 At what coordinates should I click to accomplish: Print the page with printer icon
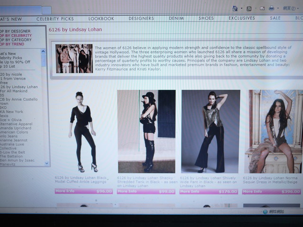click(x=271, y=9)
